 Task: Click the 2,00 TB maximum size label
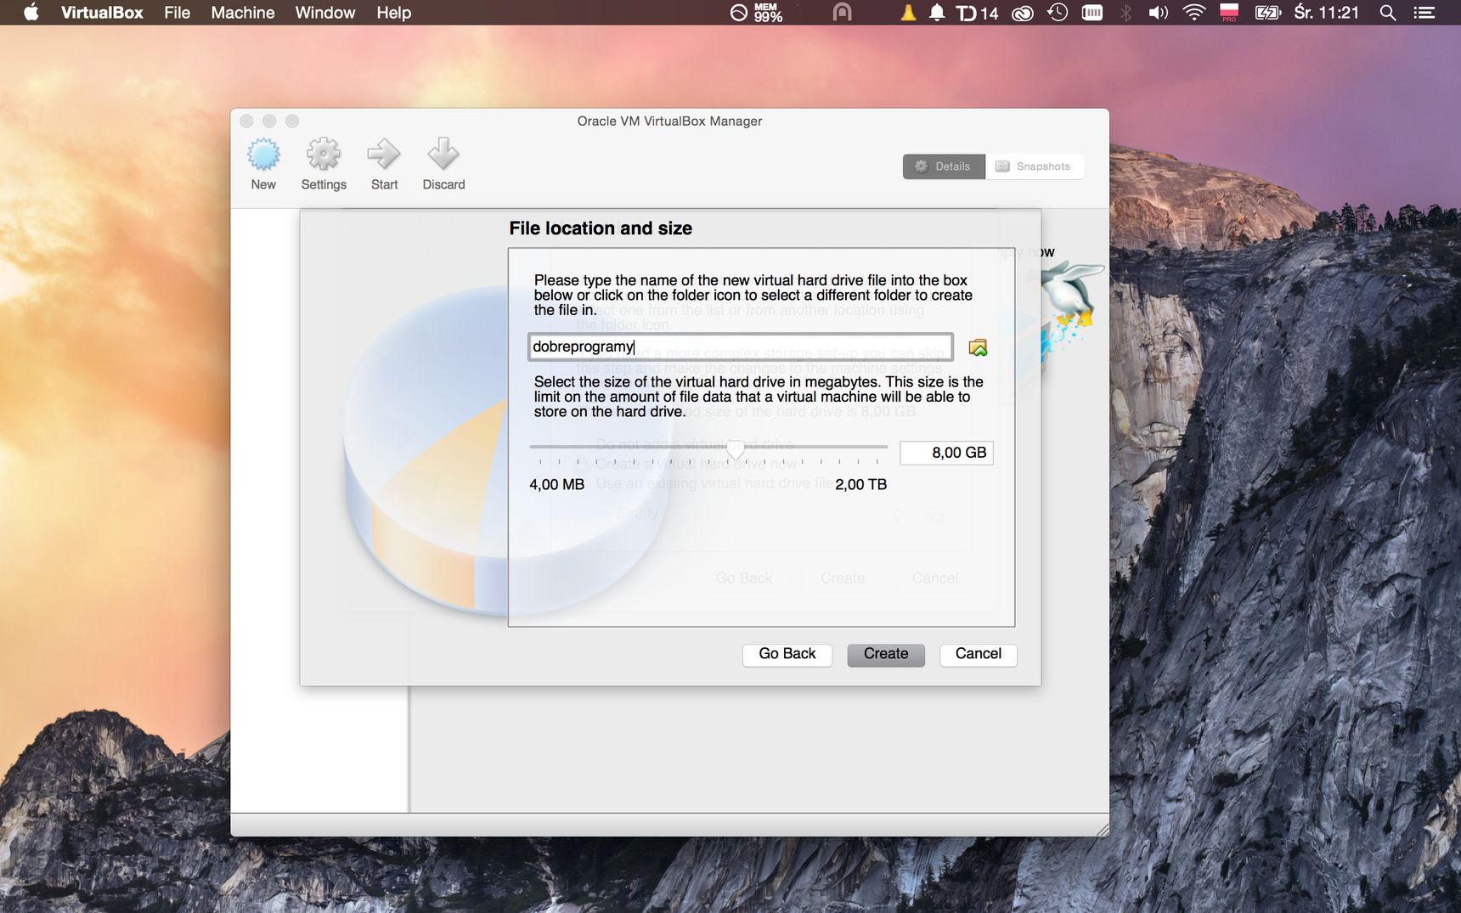pos(860,484)
